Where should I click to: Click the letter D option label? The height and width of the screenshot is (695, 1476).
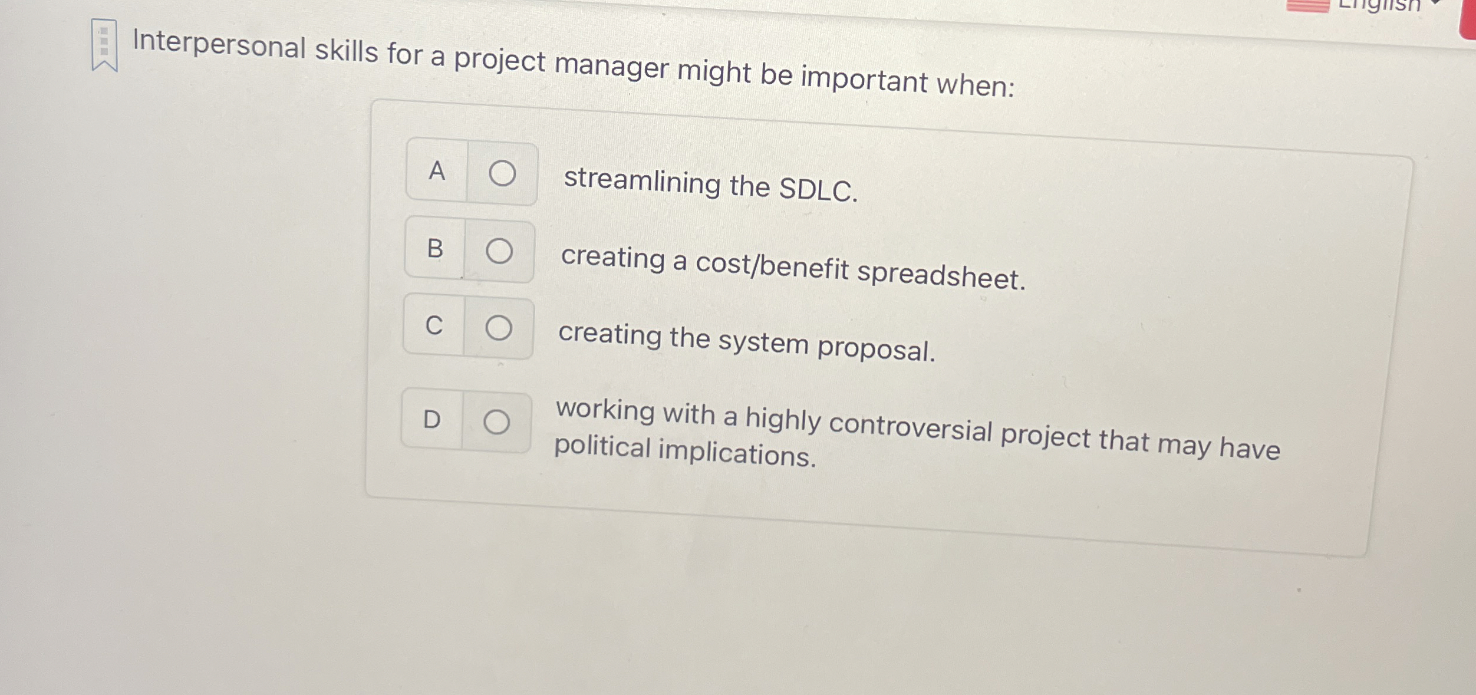431,420
